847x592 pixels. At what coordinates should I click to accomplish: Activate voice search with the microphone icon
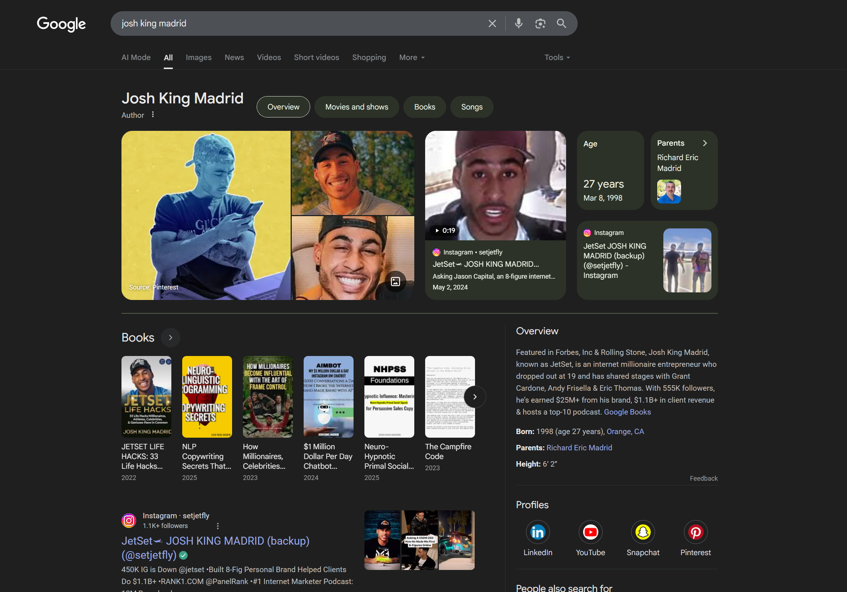click(518, 23)
